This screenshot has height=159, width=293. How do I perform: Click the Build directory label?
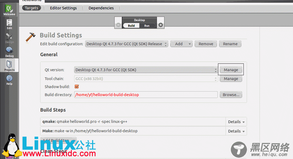58,95
